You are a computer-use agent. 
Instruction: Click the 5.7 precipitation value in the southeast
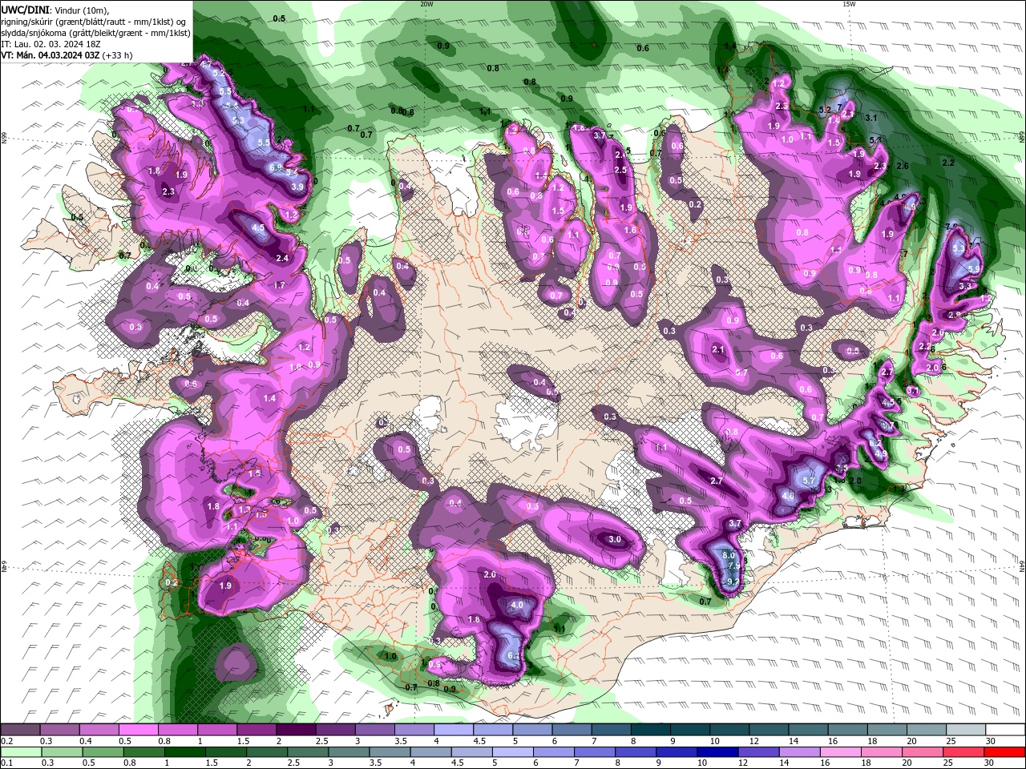coord(809,480)
